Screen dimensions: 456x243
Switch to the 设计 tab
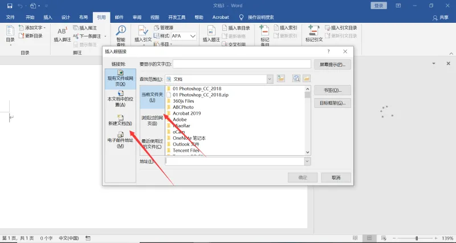pyautogui.click(x=66, y=17)
